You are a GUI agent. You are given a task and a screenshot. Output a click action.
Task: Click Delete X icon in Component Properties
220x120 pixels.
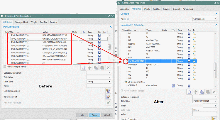tap(214, 92)
